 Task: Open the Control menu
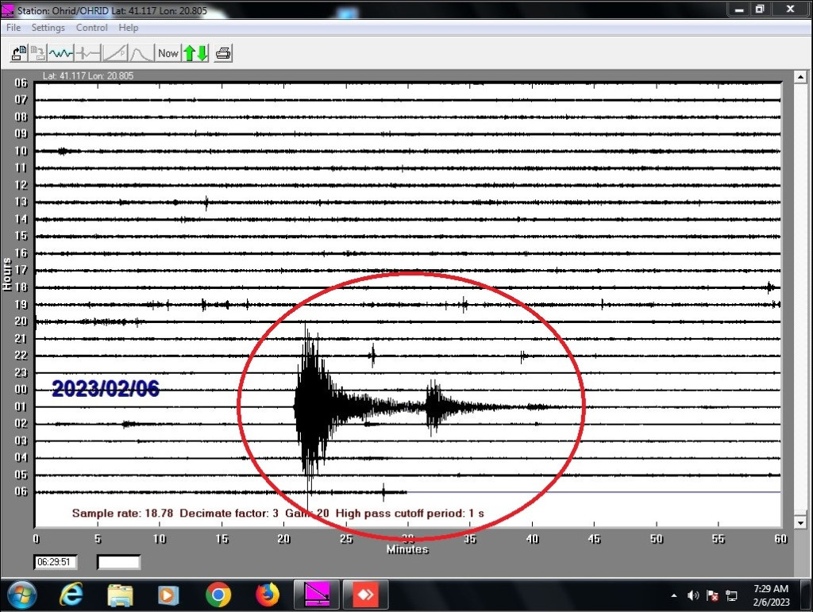coord(91,28)
